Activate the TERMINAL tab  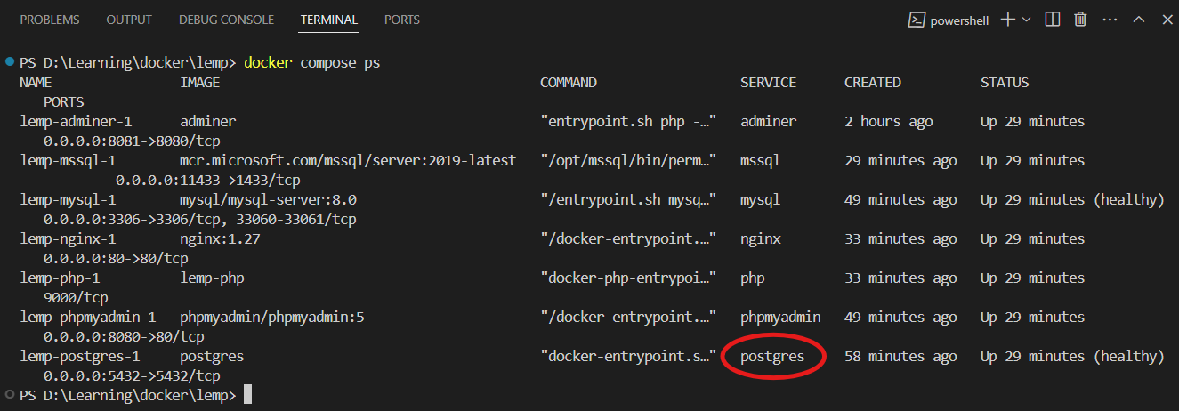coord(329,19)
